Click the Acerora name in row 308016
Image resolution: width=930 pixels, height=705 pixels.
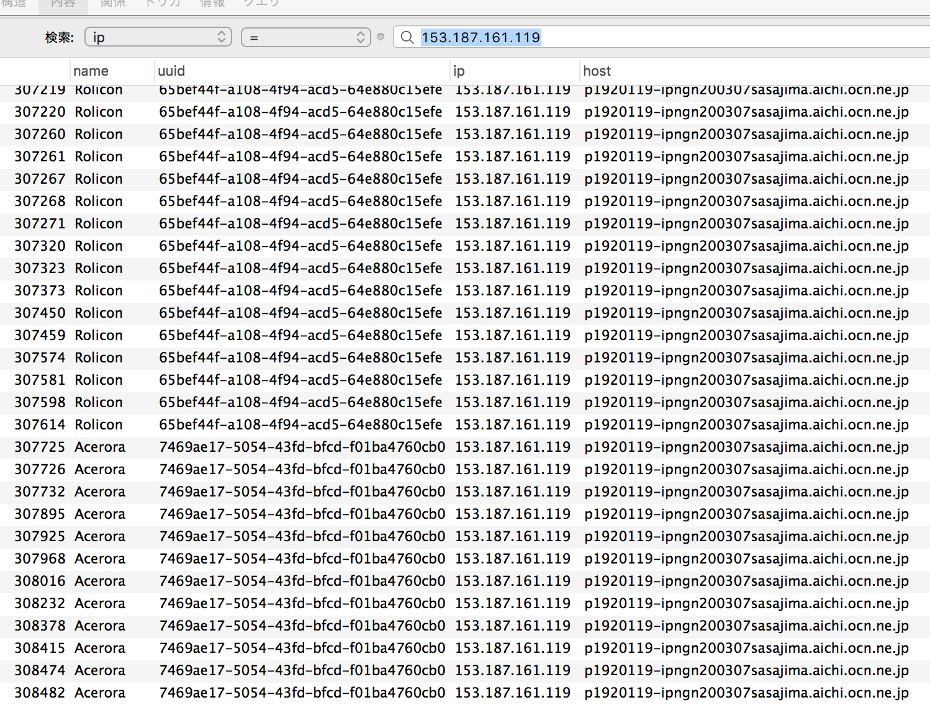100,581
